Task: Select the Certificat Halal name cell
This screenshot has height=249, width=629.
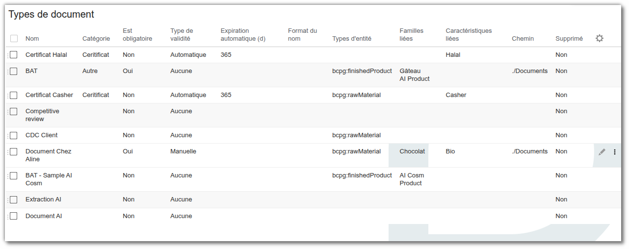Action: coord(46,55)
